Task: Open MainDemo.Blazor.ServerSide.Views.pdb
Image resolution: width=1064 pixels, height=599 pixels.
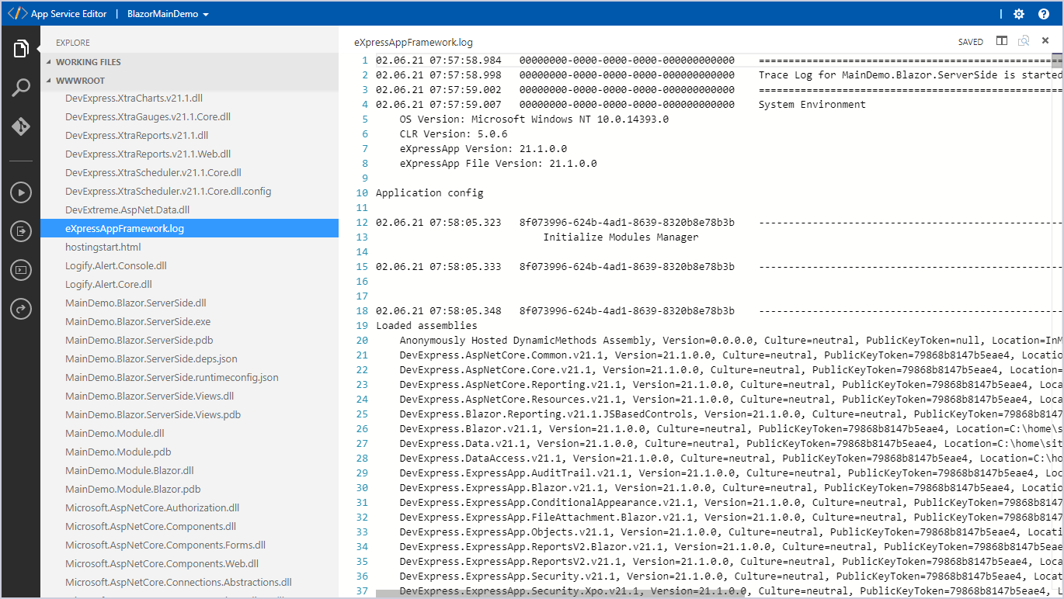Action: 153,414
